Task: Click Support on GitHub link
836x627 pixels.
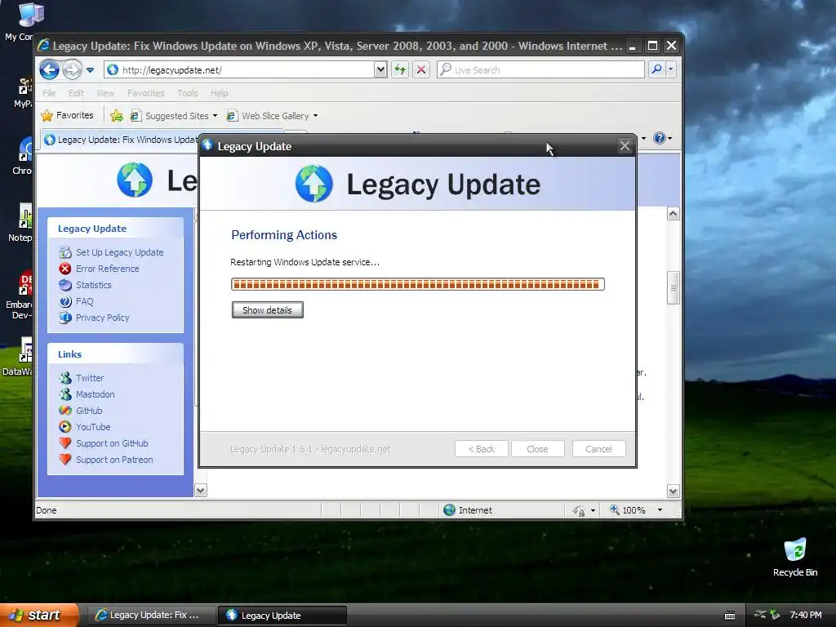Action: tap(112, 443)
